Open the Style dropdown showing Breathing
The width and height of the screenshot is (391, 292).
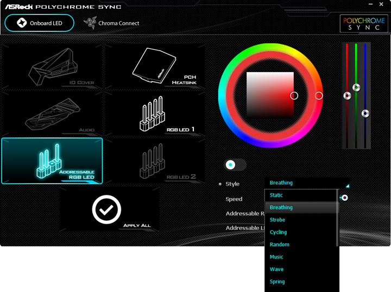pyautogui.click(x=307, y=183)
